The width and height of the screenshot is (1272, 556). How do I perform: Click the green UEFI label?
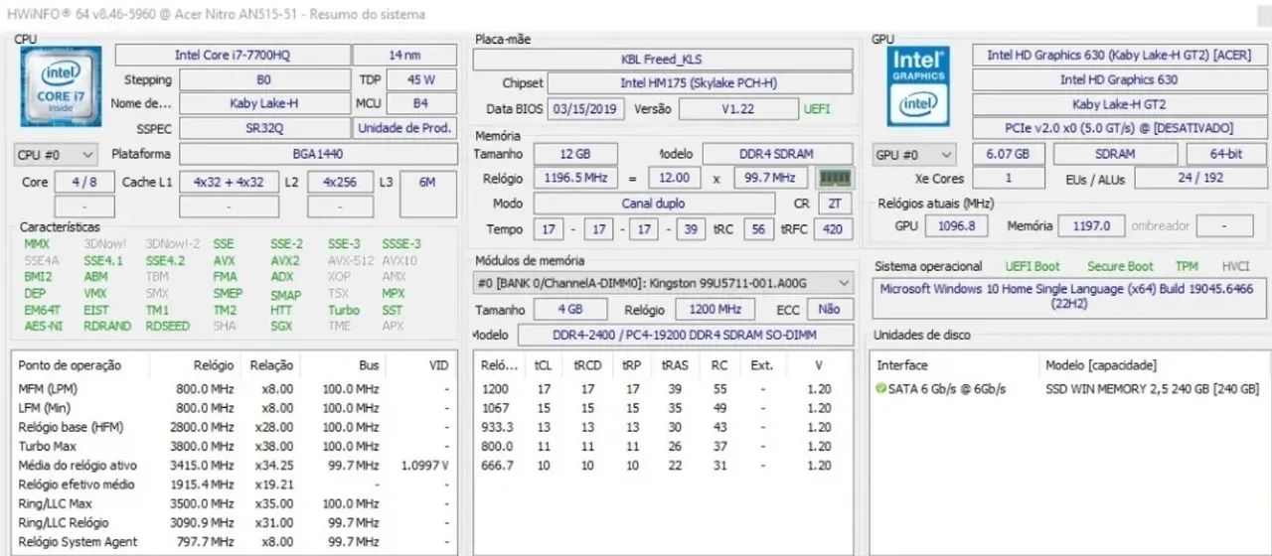[x=817, y=109]
